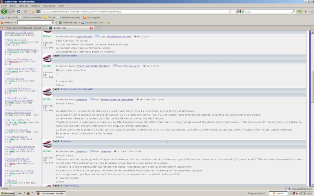Click the envelope icon before Pib titane et zircone
Viewport: 314px width, 196px height.
point(97,36)
